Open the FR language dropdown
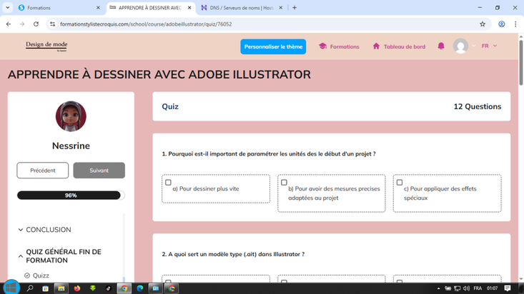The height and width of the screenshot is (294, 524). click(489, 46)
